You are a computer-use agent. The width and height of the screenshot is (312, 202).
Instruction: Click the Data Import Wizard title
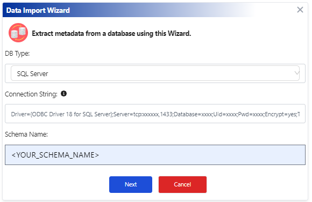38,10
